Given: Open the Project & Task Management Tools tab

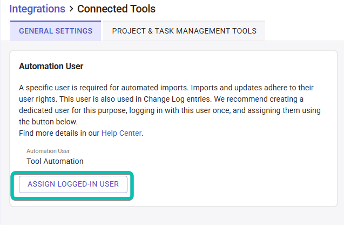Looking at the screenshot, I should pos(184,31).
